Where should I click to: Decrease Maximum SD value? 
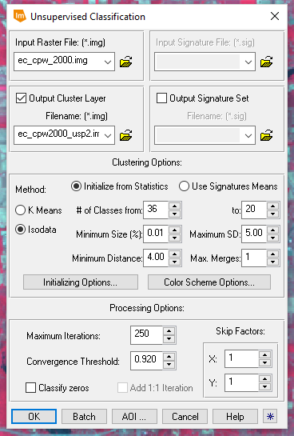tap(273, 238)
